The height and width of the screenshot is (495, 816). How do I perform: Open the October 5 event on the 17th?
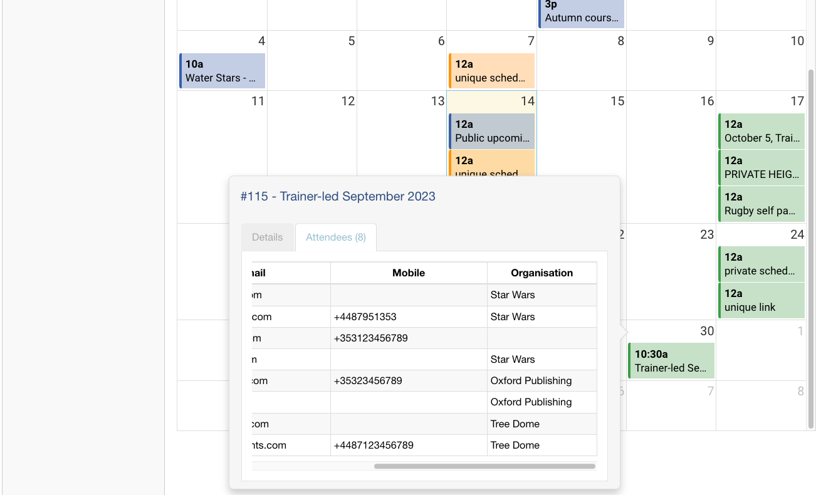[x=761, y=131]
